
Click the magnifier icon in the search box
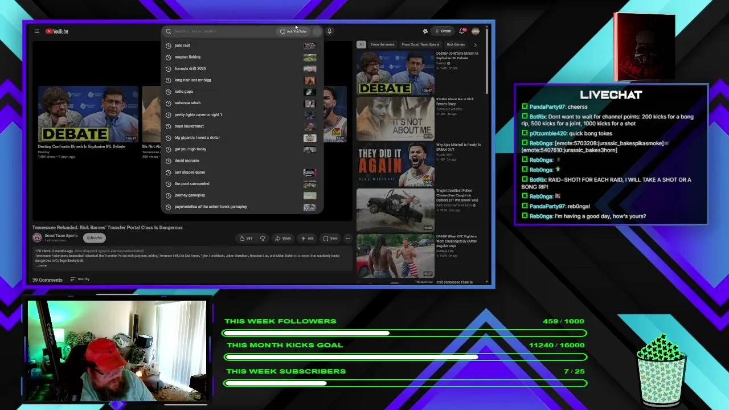[168, 31]
